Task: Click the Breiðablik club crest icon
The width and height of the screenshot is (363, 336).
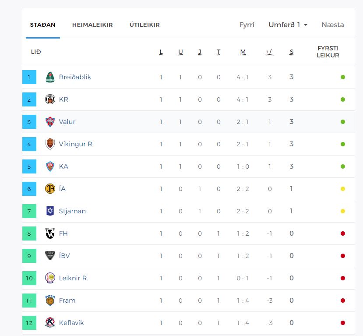Action: (50, 77)
